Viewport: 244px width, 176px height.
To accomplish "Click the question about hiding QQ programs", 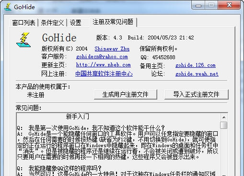I will point(59,168).
